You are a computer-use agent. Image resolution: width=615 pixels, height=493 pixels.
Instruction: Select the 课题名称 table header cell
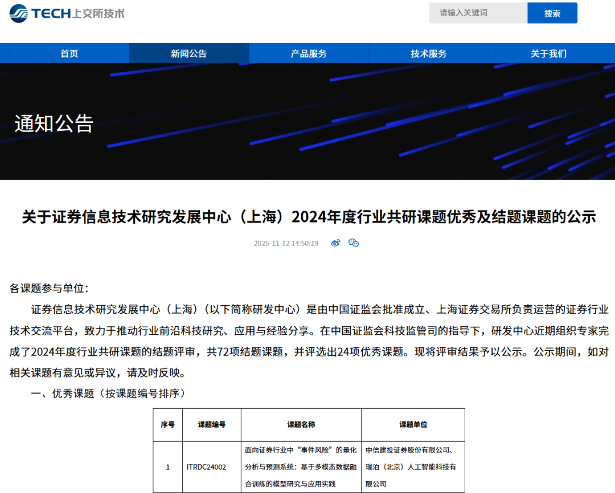pos(301,424)
